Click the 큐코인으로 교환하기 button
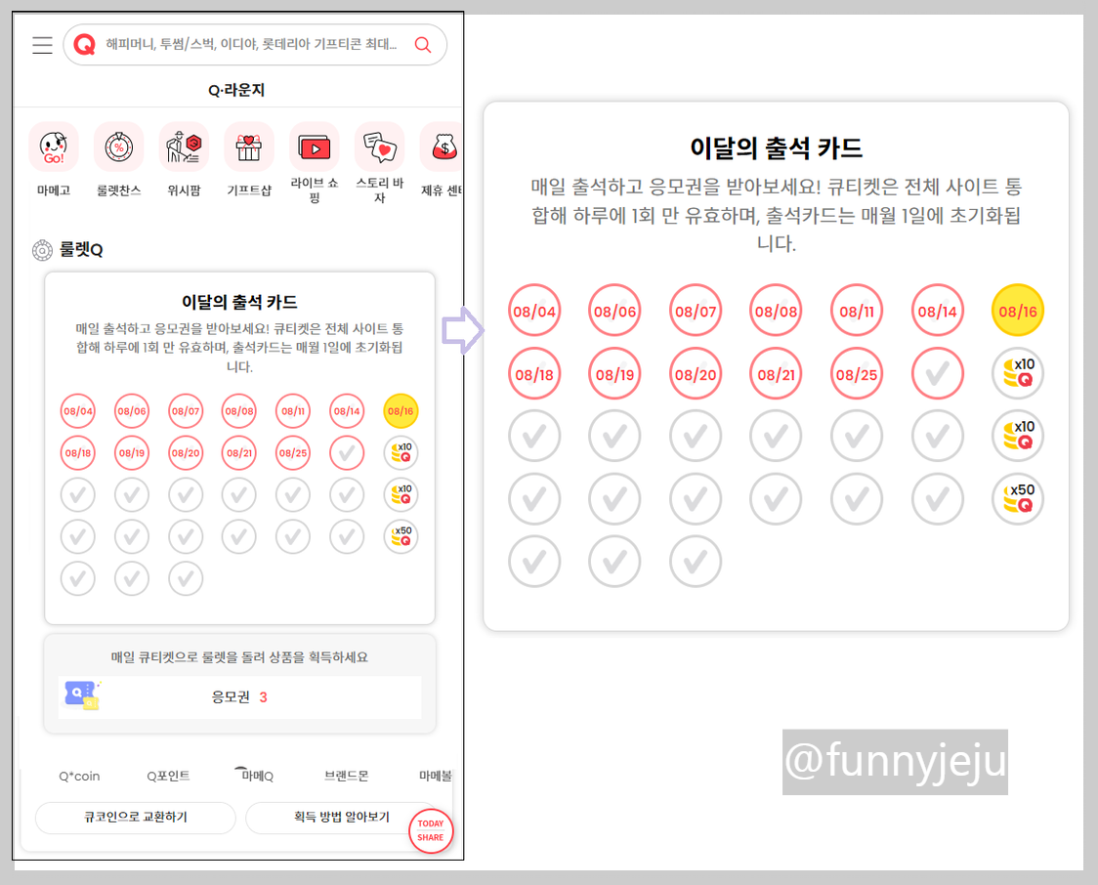This screenshot has width=1098, height=885. (x=135, y=818)
